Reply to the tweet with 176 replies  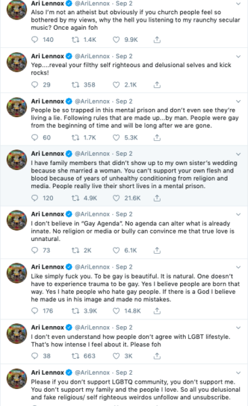point(35,311)
